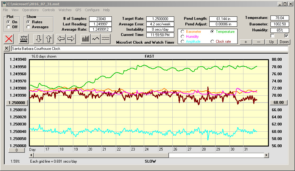Click the up arrow toolbar button
This screenshot has width=295, height=171.
click(48, 39)
